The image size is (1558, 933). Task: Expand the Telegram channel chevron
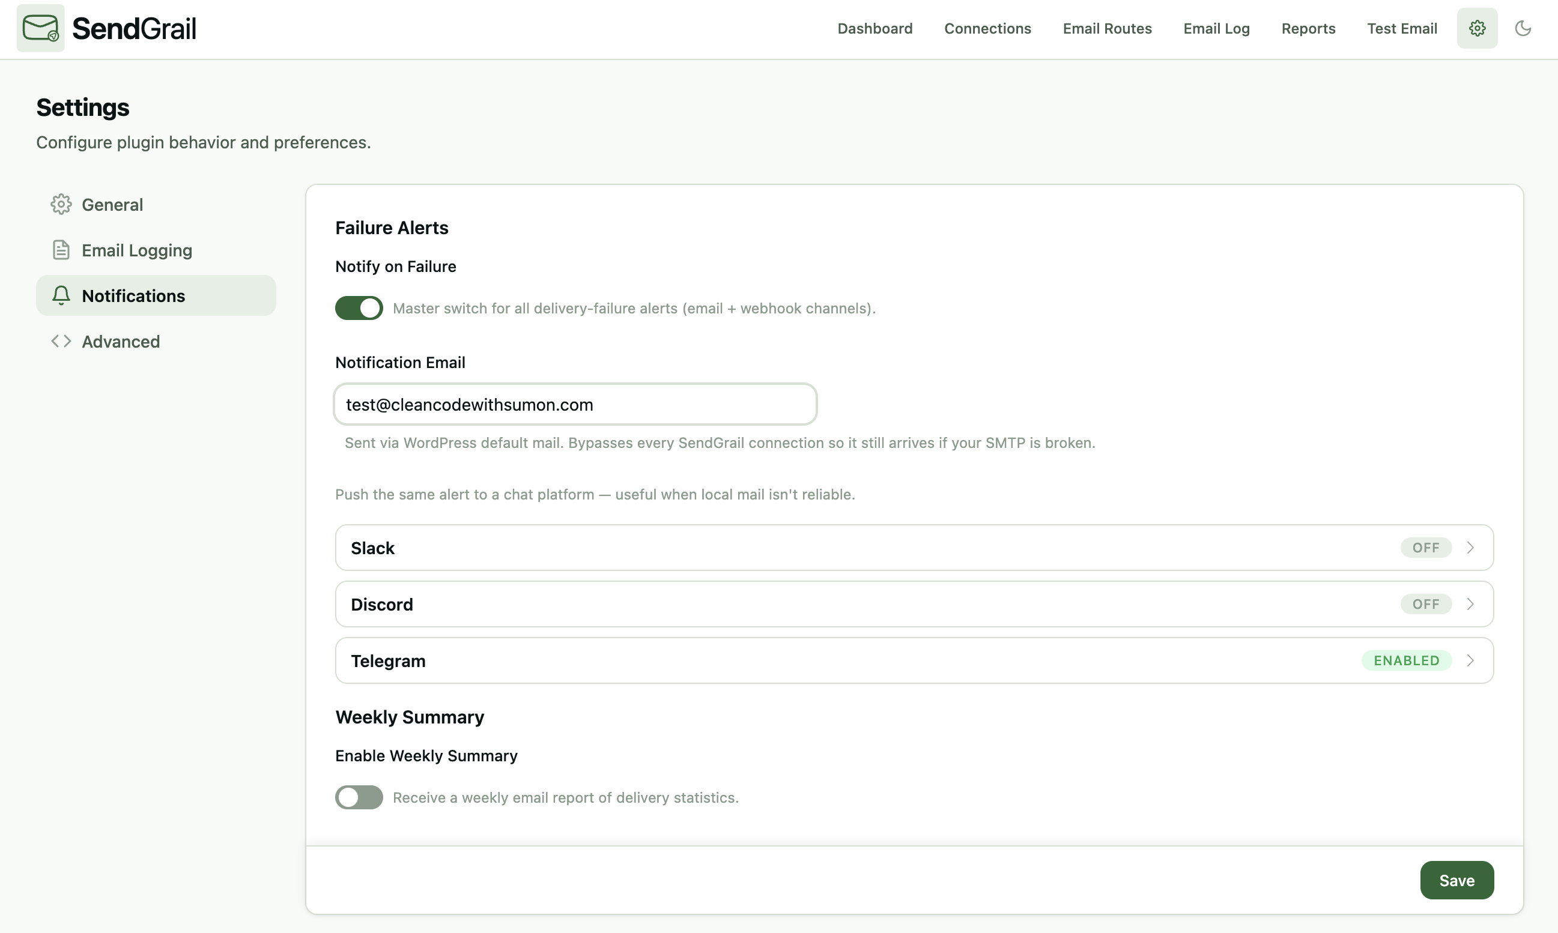coord(1470,660)
